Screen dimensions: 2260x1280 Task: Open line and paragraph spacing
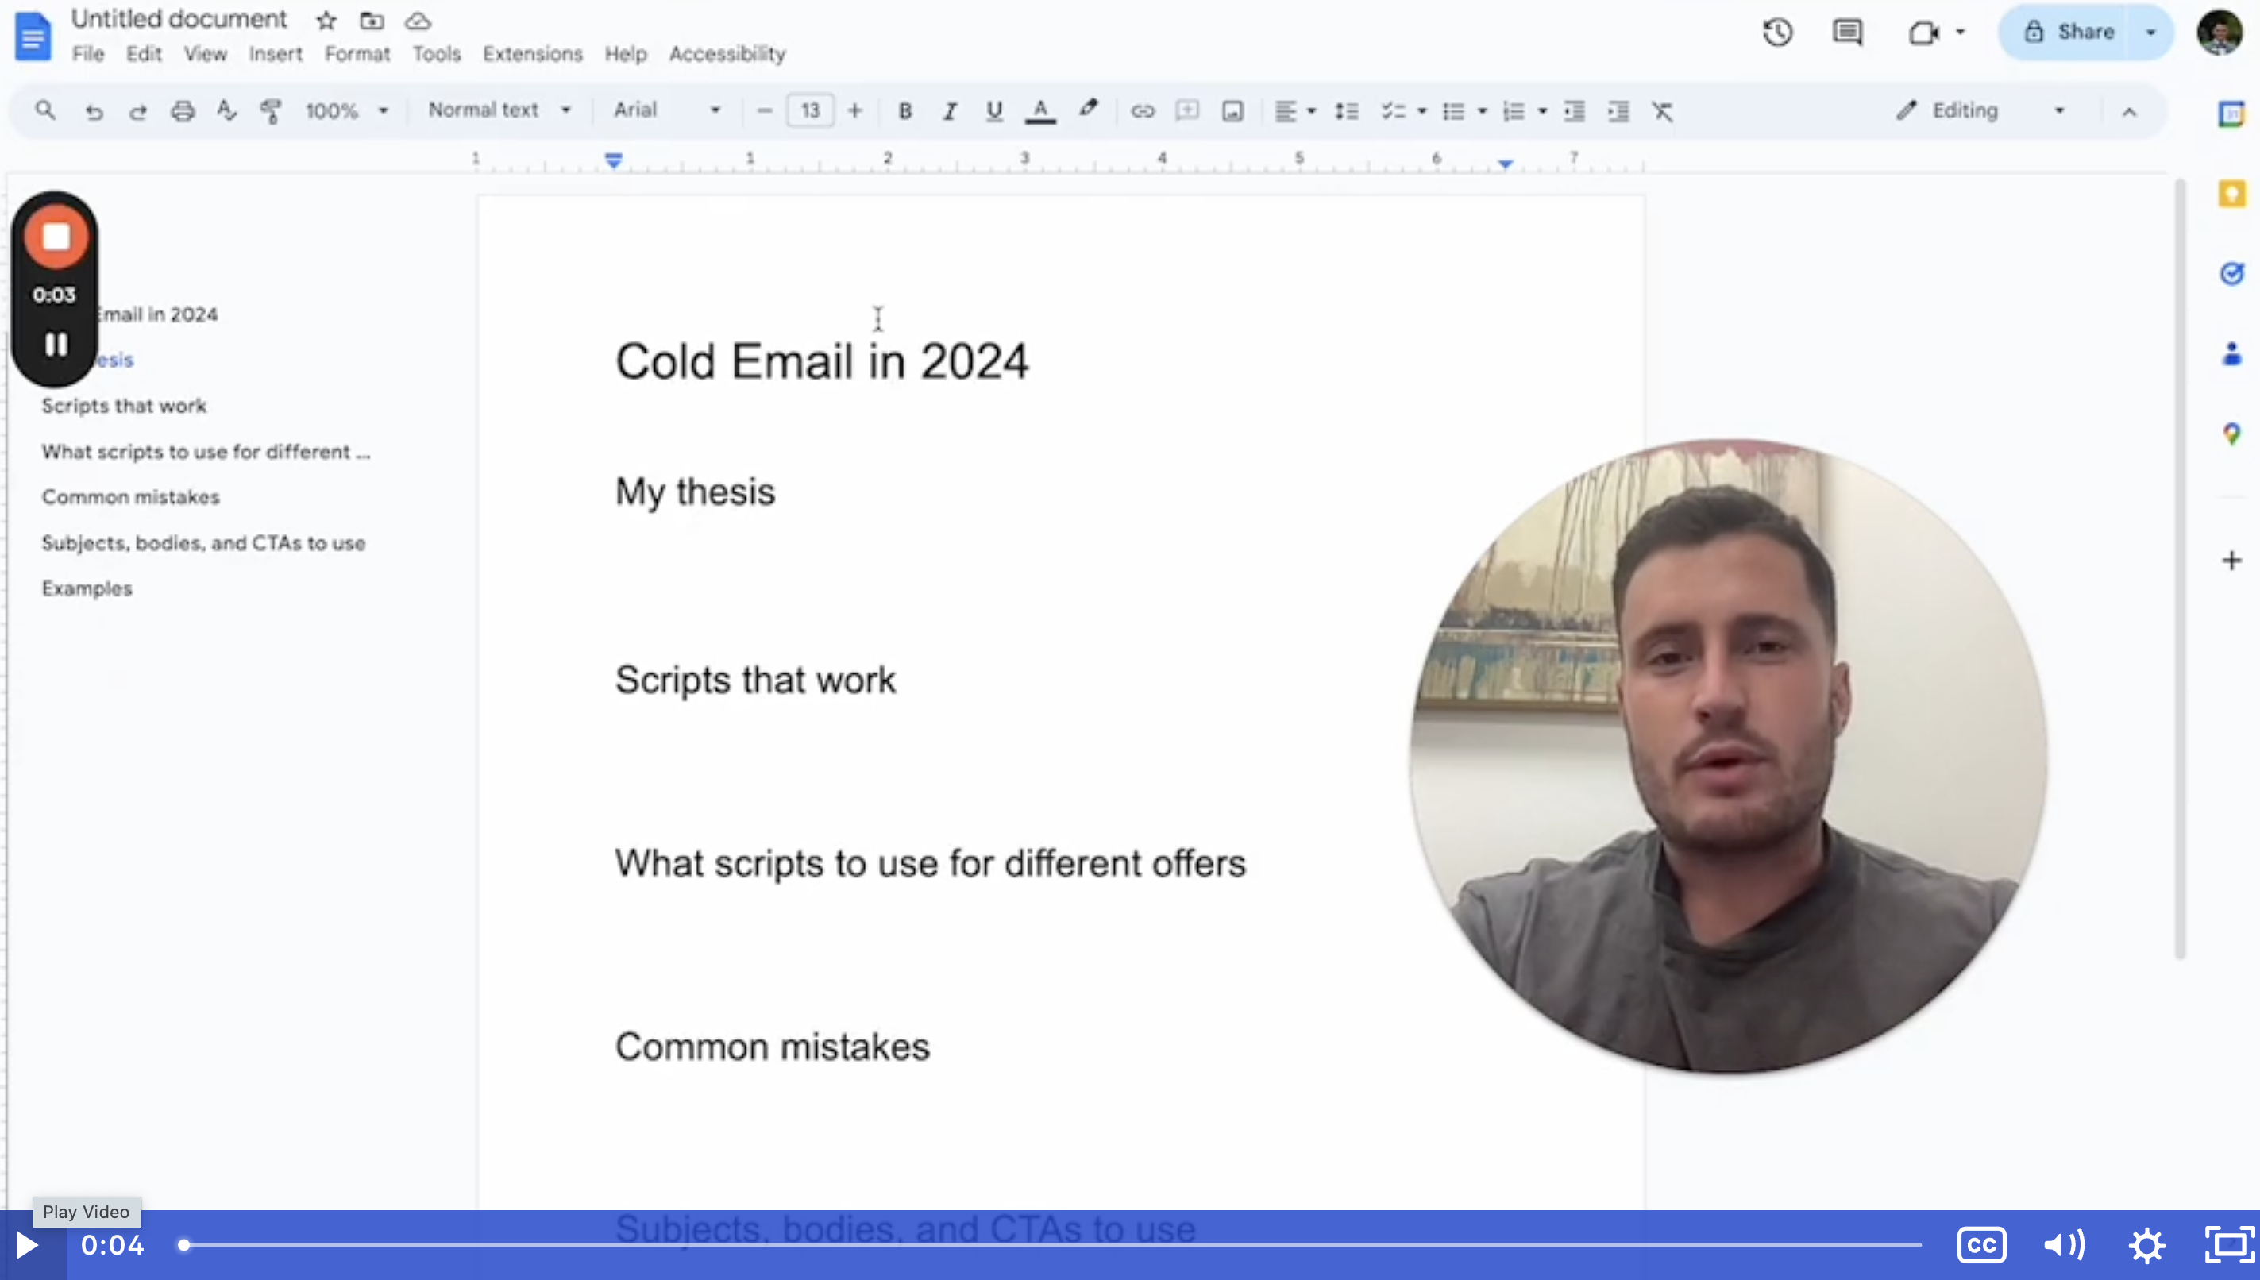pyautogui.click(x=1347, y=111)
